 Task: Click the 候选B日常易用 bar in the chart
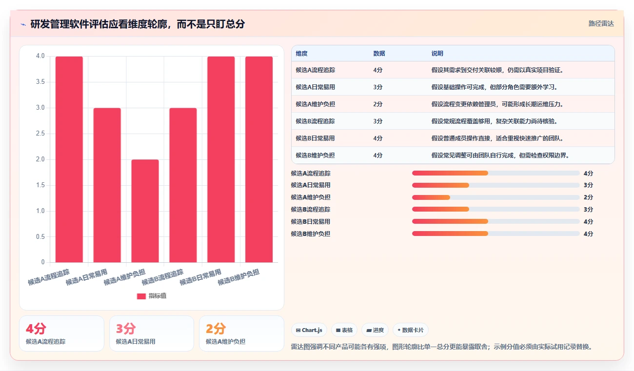pos(221,159)
